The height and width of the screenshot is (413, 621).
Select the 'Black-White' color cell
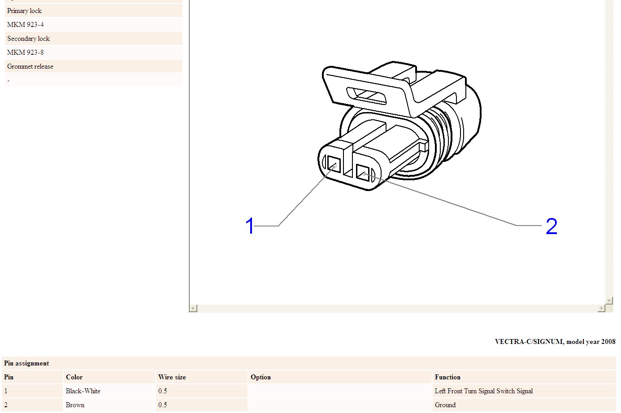click(110, 391)
